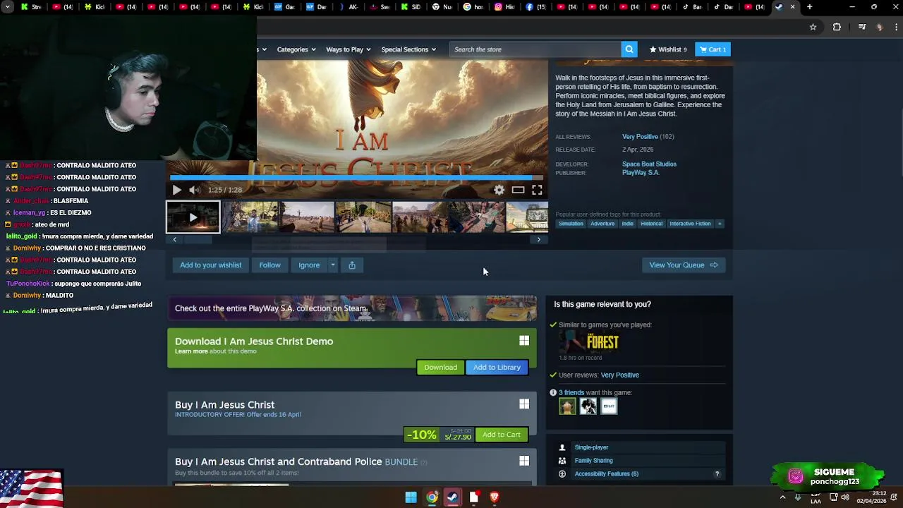
Task: Select the first trailer thumbnail with play icon
Action: [193, 217]
